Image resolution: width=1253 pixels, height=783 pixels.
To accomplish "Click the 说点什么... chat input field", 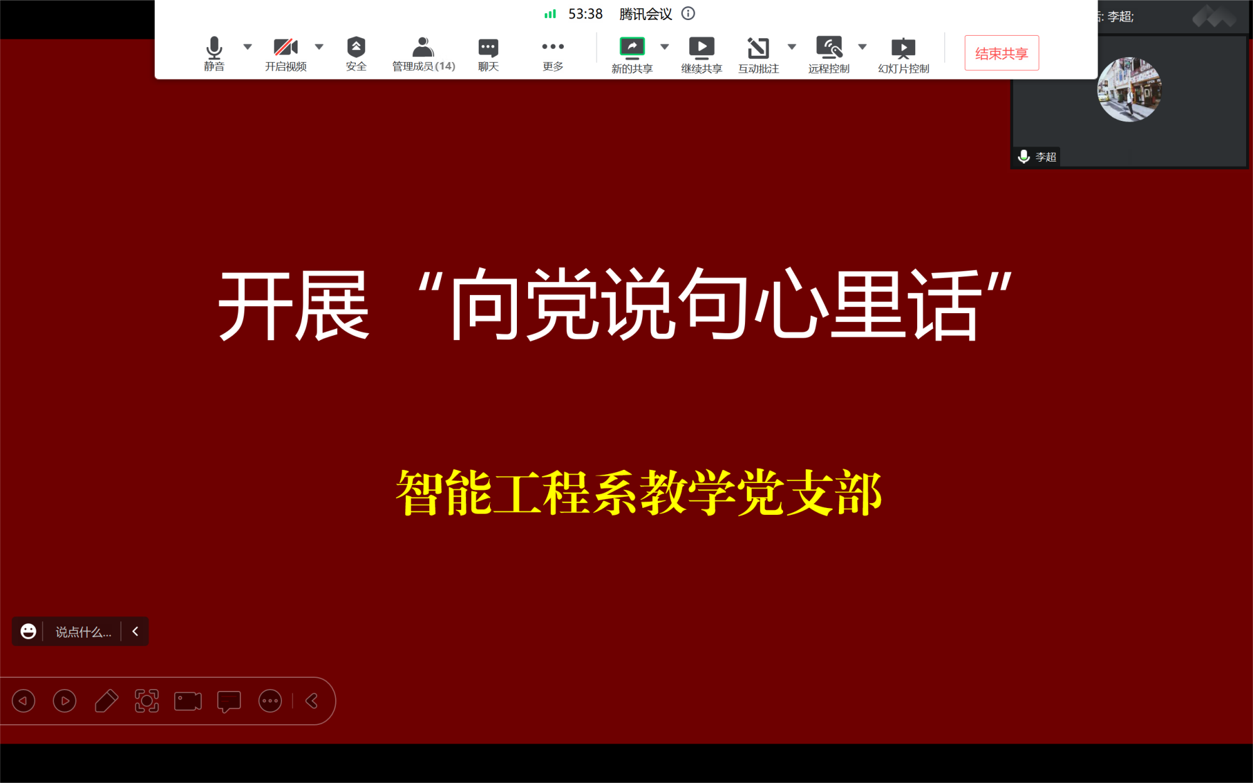I will (83, 632).
